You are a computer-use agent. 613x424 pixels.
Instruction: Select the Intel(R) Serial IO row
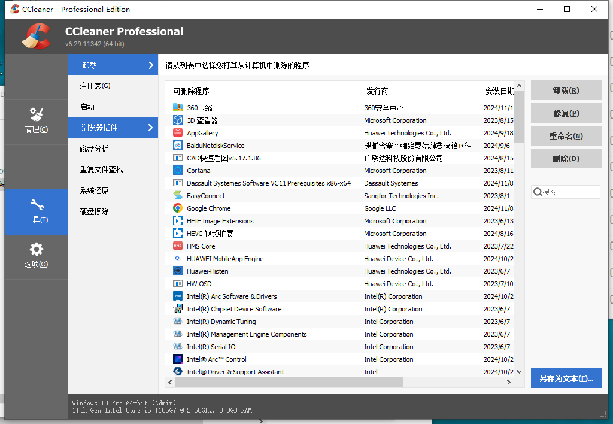pyautogui.click(x=339, y=347)
